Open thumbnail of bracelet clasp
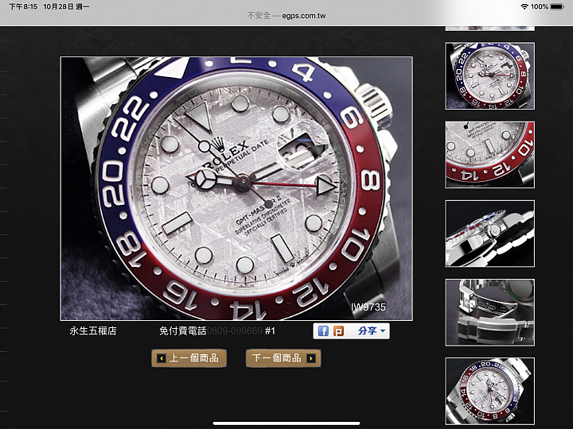The height and width of the screenshot is (429, 573). 489,312
